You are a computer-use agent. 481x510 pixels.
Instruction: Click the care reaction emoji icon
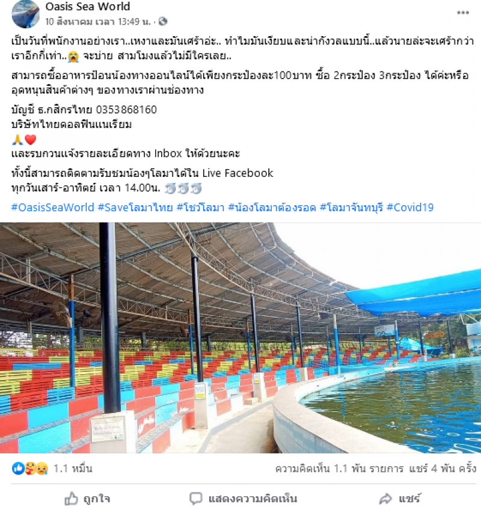tap(30, 469)
